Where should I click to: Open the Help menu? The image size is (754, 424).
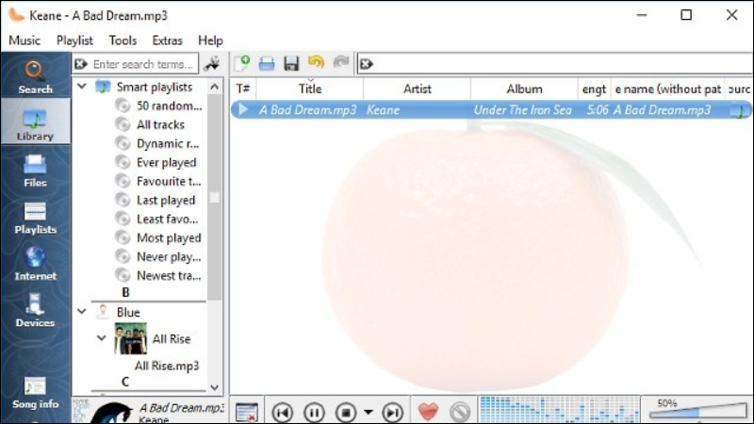pos(210,41)
